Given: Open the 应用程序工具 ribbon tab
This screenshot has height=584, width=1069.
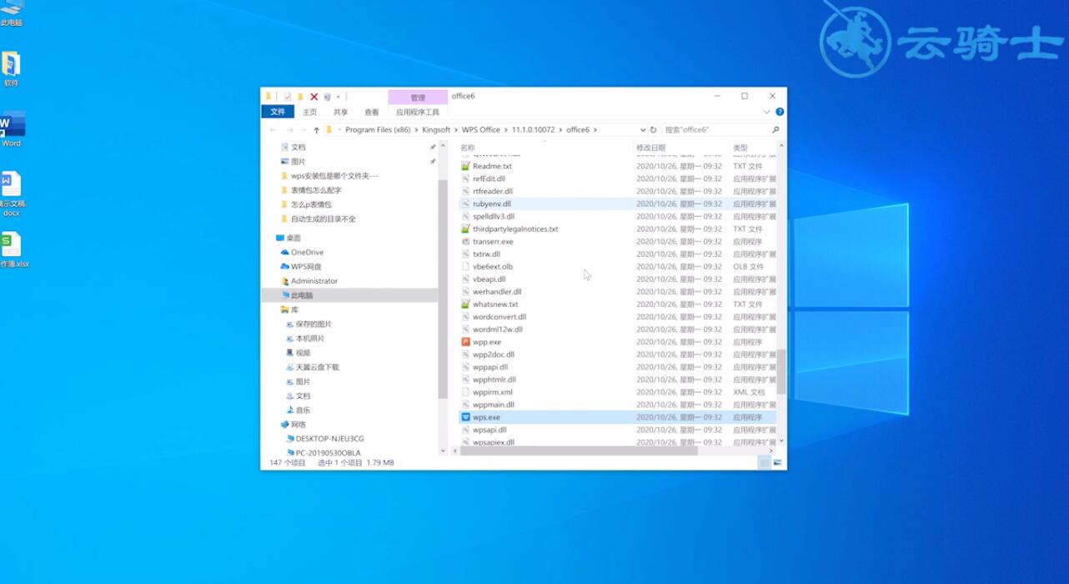Looking at the screenshot, I should pos(418,112).
